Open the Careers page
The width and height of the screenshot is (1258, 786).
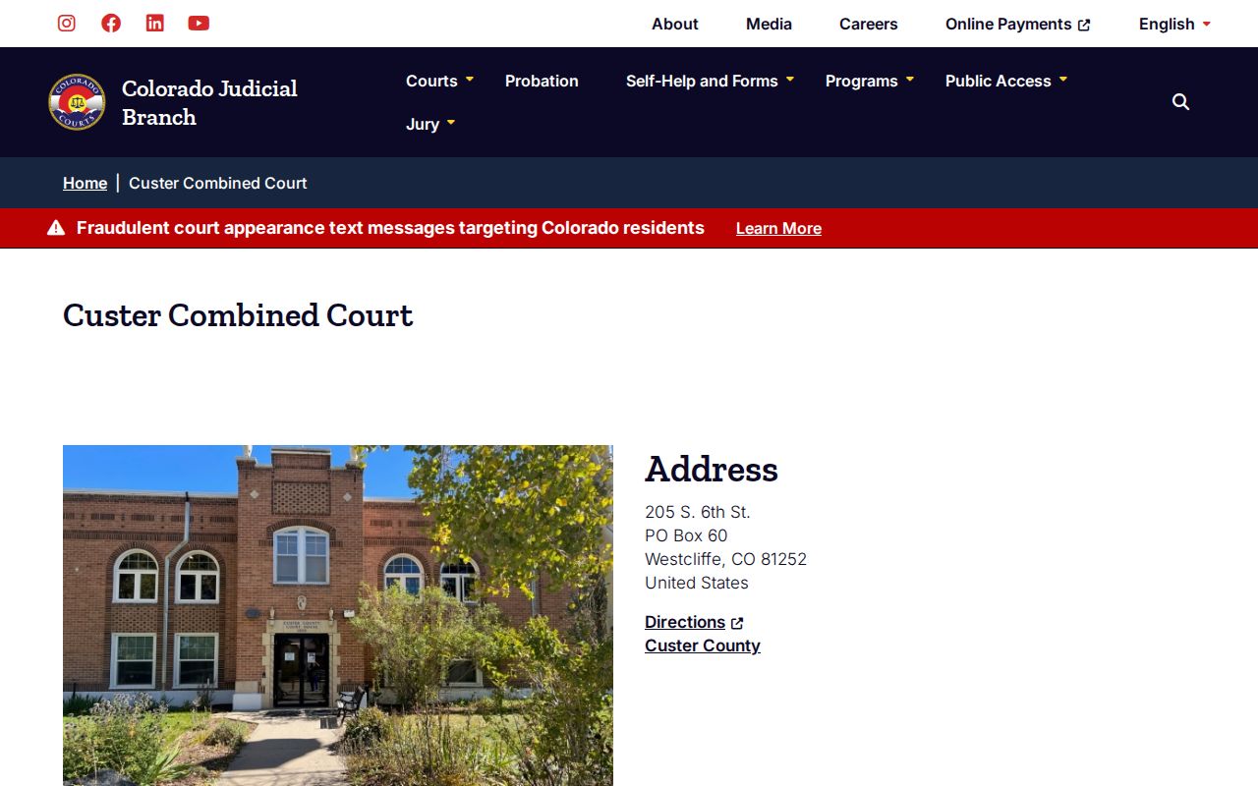click(869, 24)
